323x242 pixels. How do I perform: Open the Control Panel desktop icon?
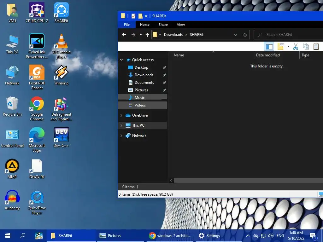click(x=12, y=138)
